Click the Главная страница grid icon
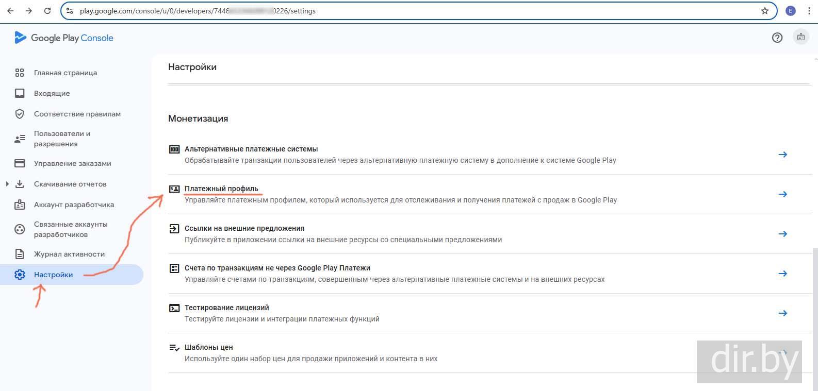Image resolution: width=818 pixels, height=391 pixels. 20,73
